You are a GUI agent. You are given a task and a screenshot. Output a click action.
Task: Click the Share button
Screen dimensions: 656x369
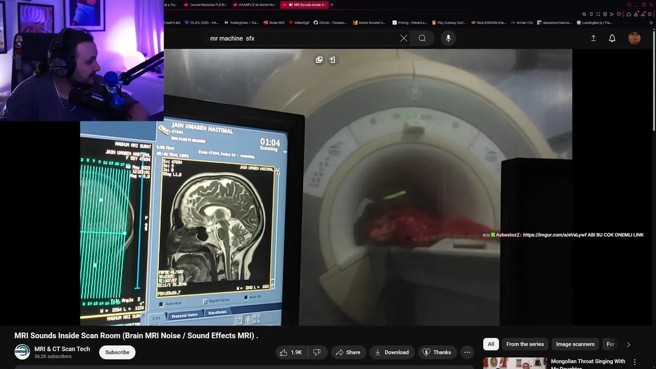(x=347, y=352)
